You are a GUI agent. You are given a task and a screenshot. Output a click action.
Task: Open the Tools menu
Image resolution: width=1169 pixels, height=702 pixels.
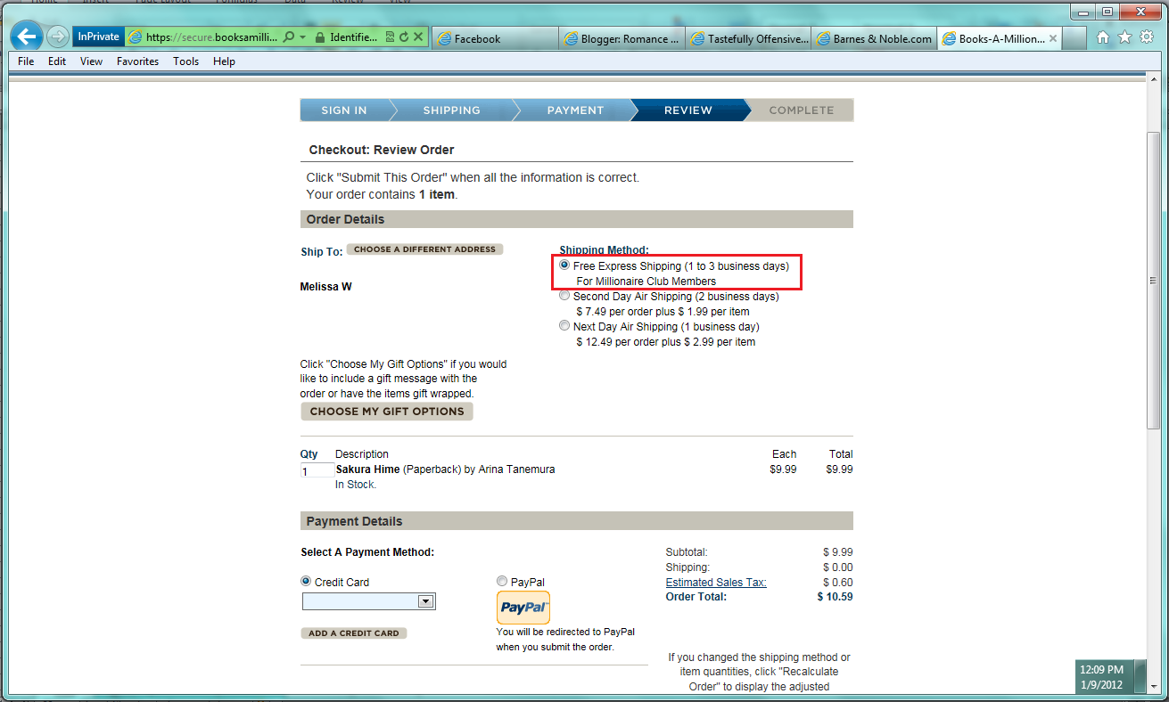185,61
